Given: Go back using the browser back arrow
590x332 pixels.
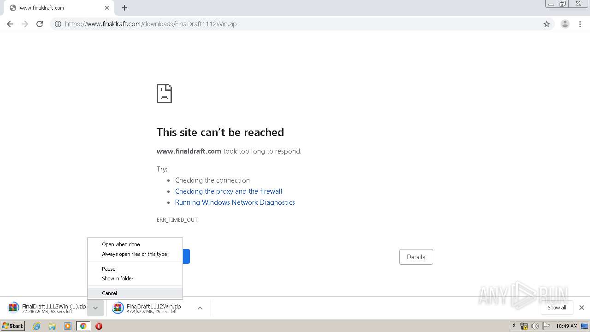Looking at the screenshot, I should [10, 24].
